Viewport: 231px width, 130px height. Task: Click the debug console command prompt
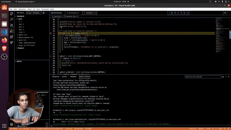click(140, 126)
